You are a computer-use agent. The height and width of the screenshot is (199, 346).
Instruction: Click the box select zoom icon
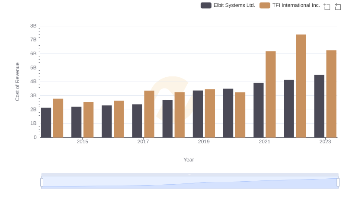[x=327, y=6]
